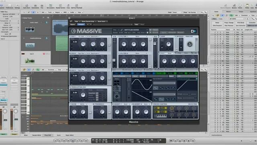Toggle the Noise enable checkbox
The image size is (257, 145).
point(70,104)
